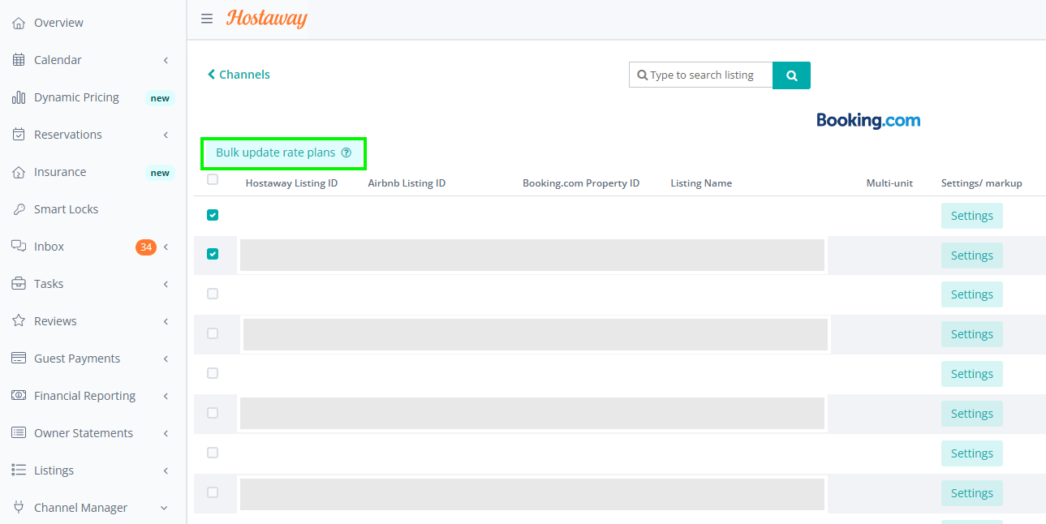The height and width of the screenshot is (524, 1046).
Task: Open Settings for the third listing row
Action: point(972,294)
